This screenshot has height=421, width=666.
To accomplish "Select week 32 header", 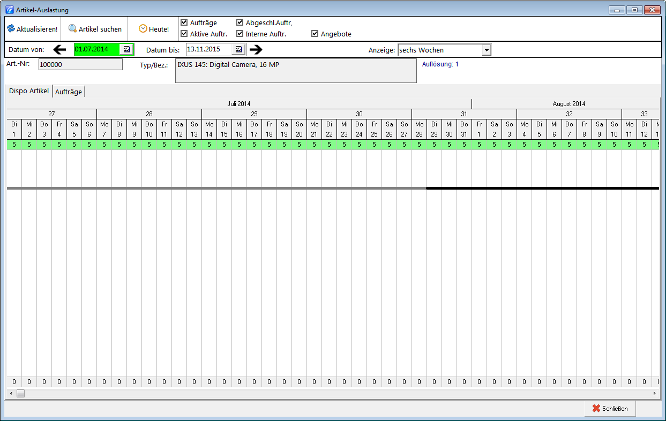I will (569, 114).
